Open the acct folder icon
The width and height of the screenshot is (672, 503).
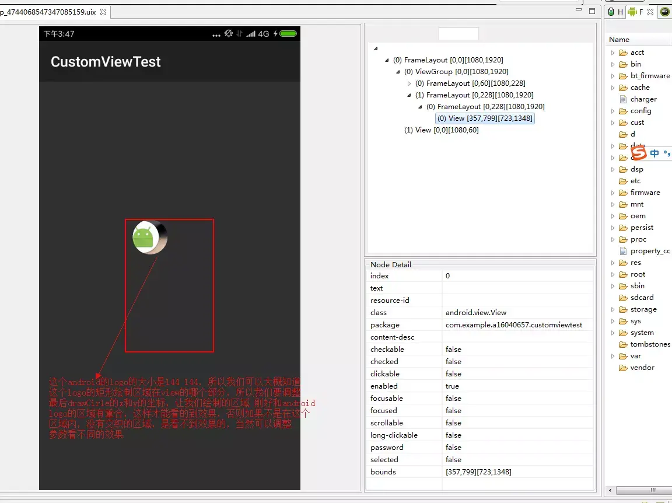click(x=623, y=53)
